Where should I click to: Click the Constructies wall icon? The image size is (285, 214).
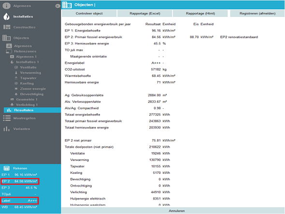tap(7, 27)
